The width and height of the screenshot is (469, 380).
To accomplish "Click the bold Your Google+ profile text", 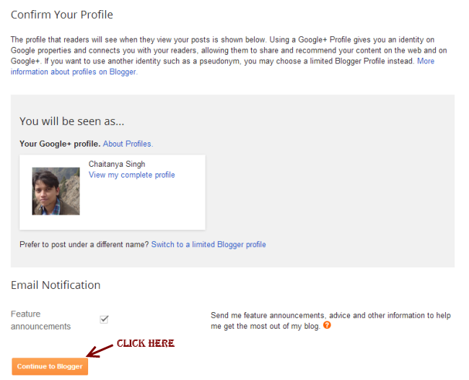I will click(60, 144).
